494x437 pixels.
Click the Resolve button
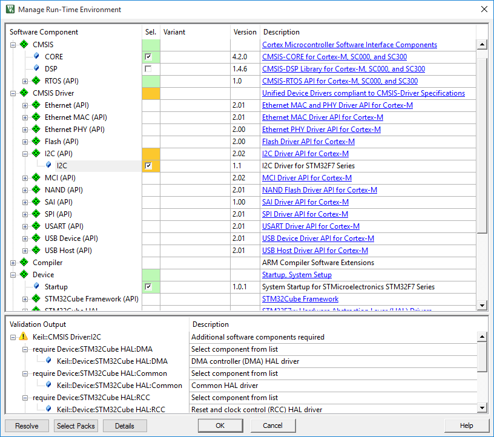tap(27, 425)
